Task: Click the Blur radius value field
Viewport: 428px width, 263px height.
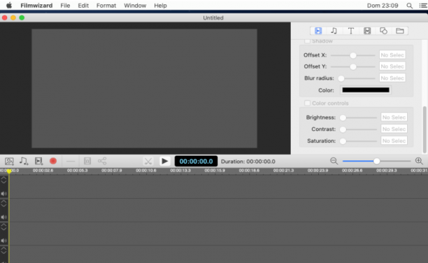Action: (x=392, y=78)
